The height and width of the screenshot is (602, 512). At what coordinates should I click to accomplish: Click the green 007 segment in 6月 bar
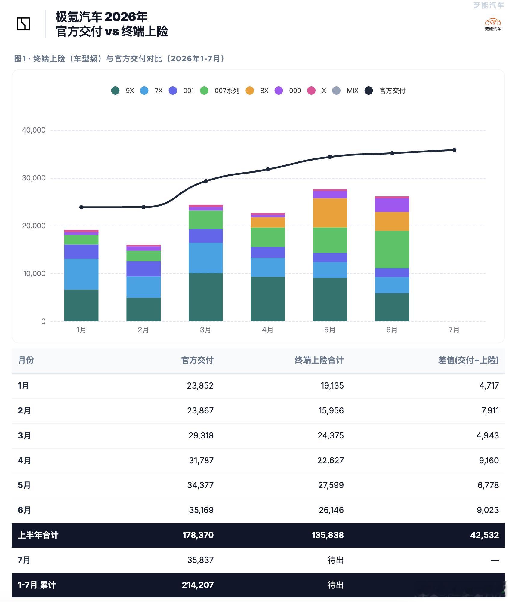click(392, 249)
